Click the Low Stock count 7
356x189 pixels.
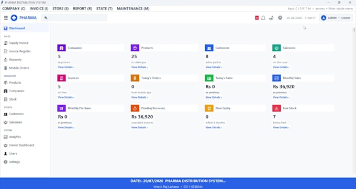(274, 117)
